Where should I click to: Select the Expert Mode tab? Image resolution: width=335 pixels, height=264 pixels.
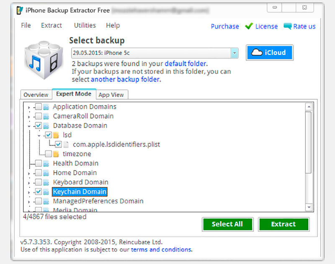[x=74, y=94]
